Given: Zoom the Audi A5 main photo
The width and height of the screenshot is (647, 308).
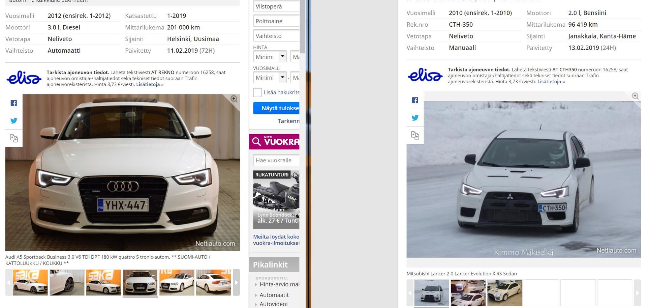Looking at the screenshot, I should pos(234,99).
